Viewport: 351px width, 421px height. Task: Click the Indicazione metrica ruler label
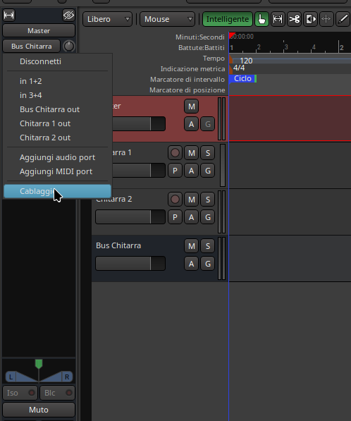192,69
